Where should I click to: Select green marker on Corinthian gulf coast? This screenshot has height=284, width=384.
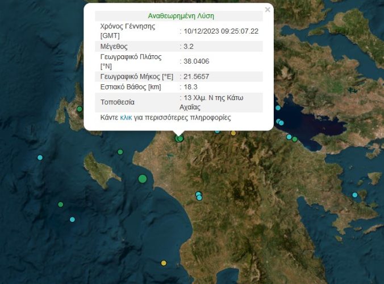294,139
